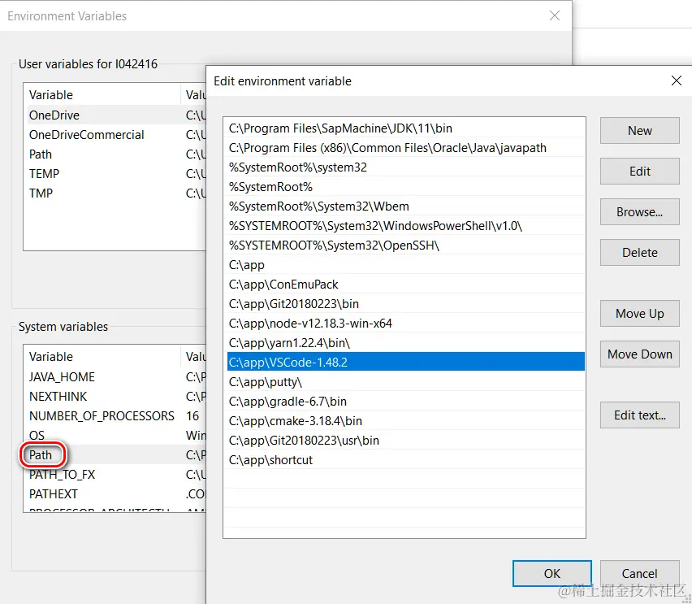Click the New button
Screen dimensions: 692x604
(x=639, y=130)
